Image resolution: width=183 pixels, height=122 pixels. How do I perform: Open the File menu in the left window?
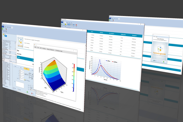3,26
